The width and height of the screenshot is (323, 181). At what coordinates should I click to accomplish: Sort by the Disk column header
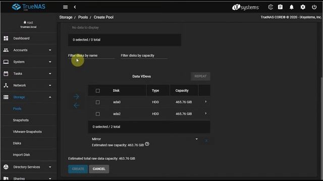[x=116, y=90]
